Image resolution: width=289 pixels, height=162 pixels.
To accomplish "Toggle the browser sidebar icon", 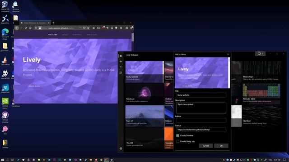I will pos(98,28).
